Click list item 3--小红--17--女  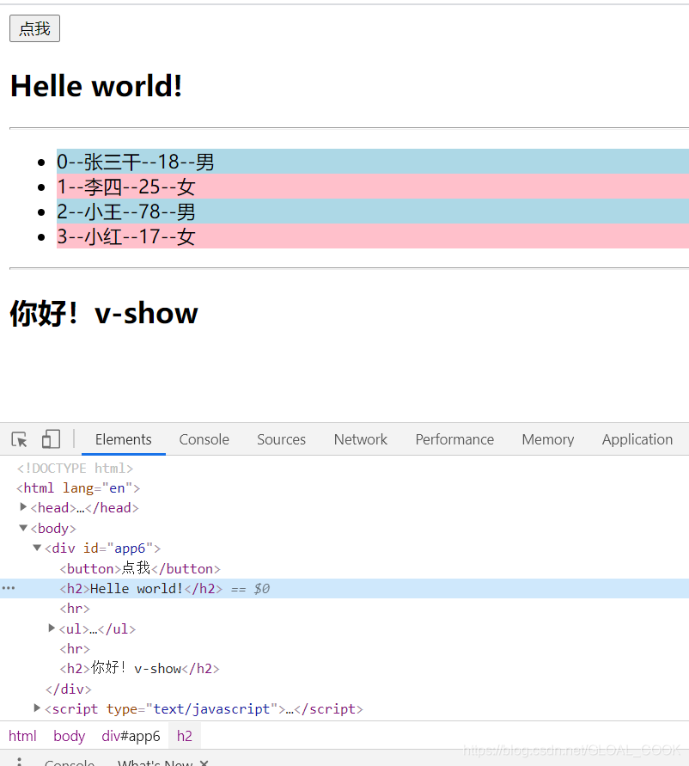[x=373, y=236]
